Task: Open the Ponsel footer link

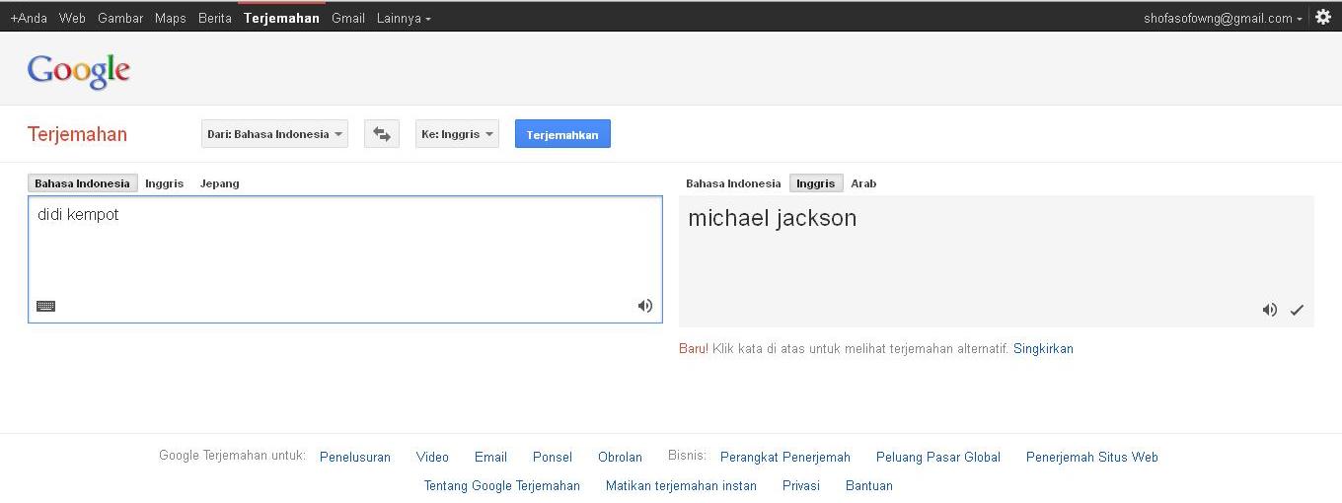Action: (553, 457)
